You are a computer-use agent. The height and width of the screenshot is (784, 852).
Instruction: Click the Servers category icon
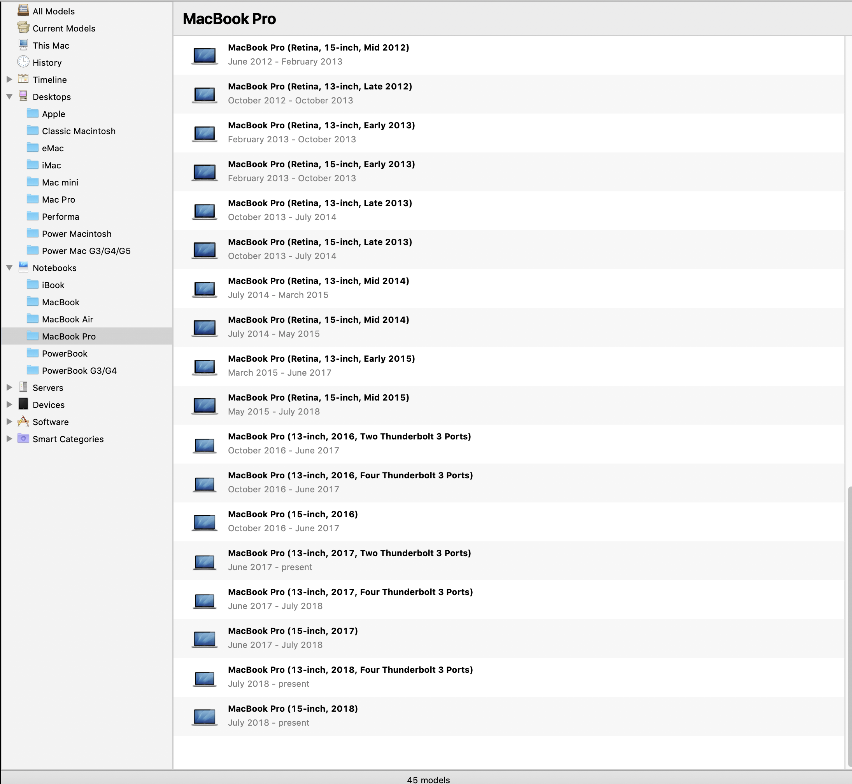coord(23,387)
